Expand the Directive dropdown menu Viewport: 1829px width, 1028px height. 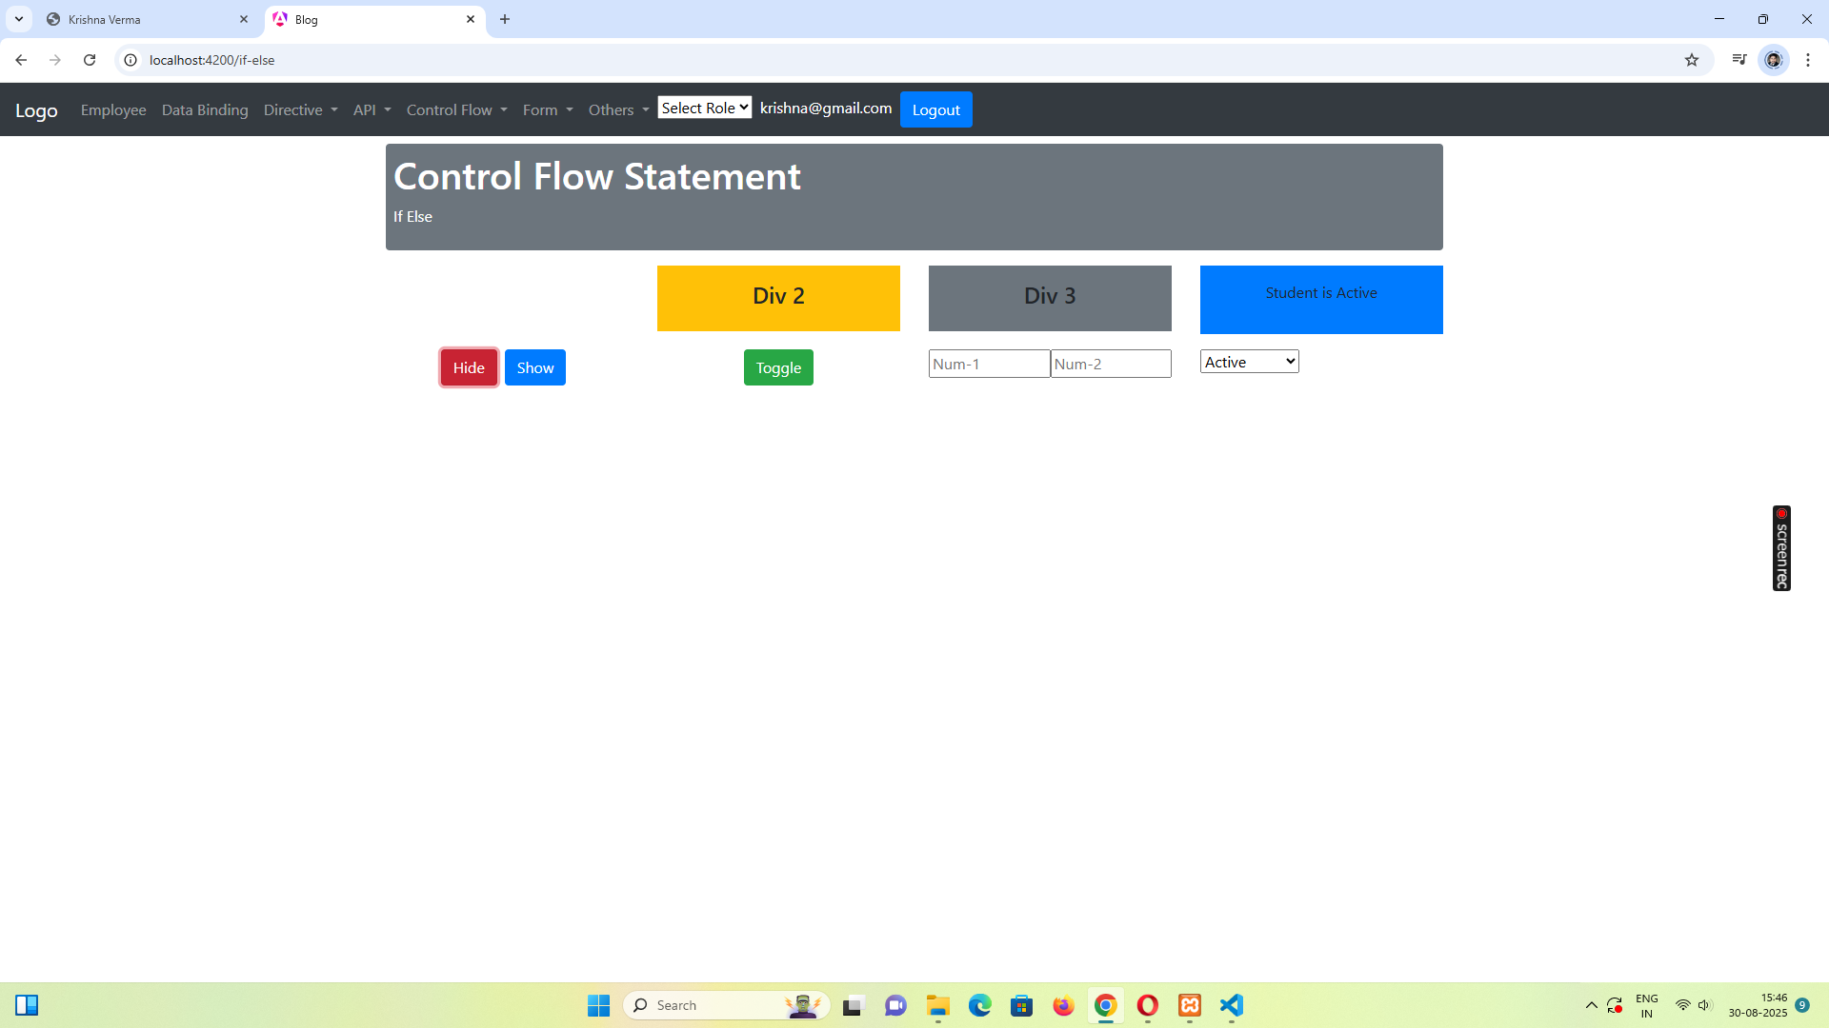tap(301, 110)
